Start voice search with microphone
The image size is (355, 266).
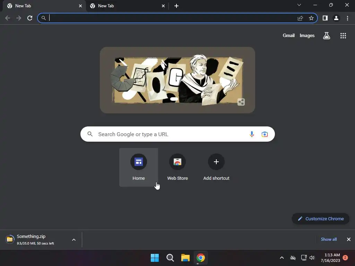coord(252,134)
